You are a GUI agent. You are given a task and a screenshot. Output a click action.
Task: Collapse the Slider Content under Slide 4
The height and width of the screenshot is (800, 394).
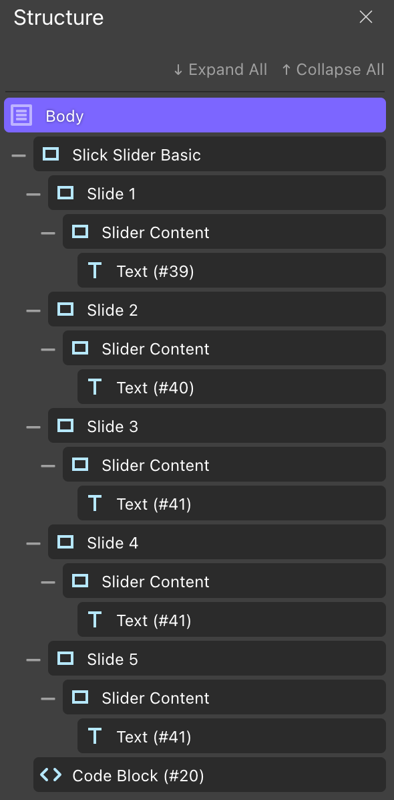pyautogui.click(x=48, y=581)
